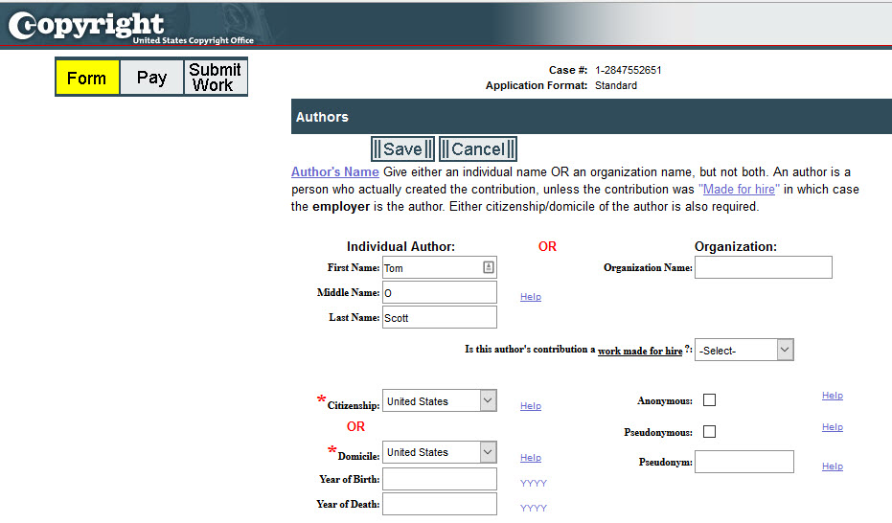Tick the Pseudonymous checkbox
The image size is (892, 523).
point(709,431)
